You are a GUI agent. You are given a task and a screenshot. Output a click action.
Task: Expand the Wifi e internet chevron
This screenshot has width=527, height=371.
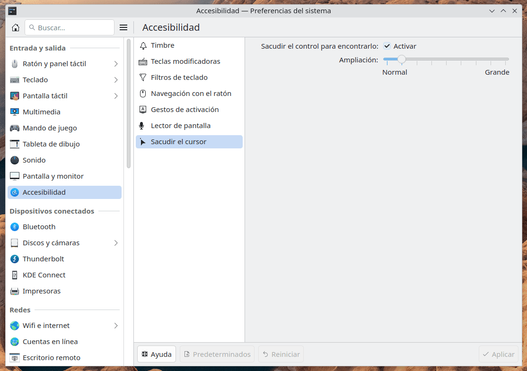click(x=116, y=326)
